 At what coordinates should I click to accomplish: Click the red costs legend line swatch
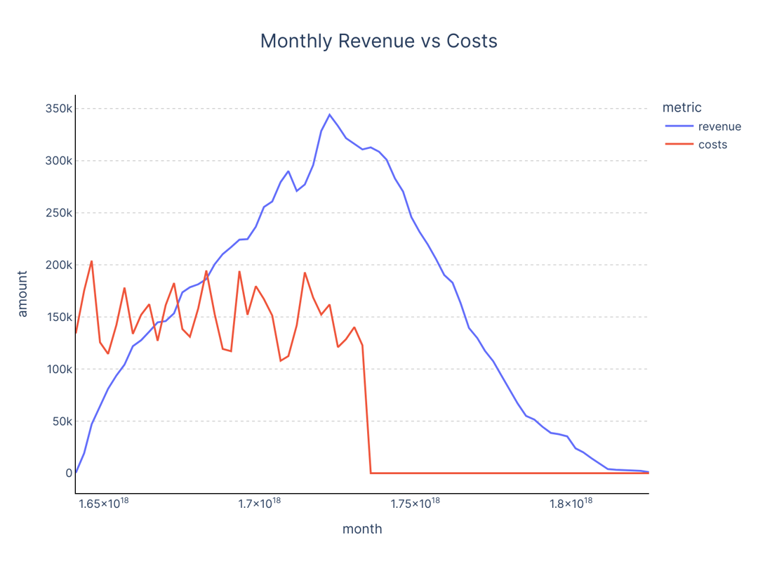pyautogui.click(x=679, y=145)
